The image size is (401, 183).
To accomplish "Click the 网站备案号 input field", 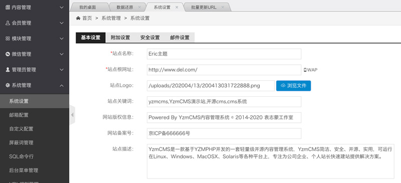I will click(224, 133).
